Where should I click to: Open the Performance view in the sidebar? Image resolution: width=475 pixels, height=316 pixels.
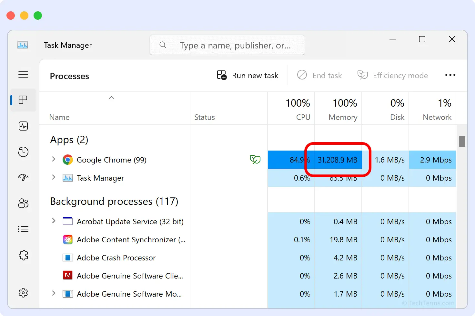click(x=23, y=126)
